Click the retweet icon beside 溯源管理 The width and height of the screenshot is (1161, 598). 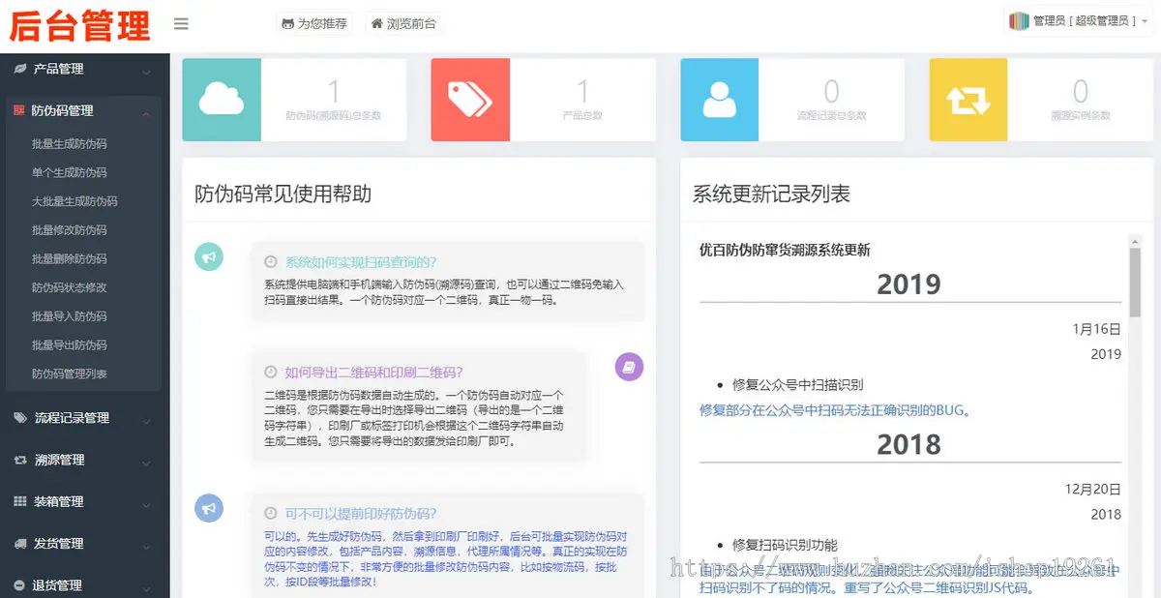[20, 460]
